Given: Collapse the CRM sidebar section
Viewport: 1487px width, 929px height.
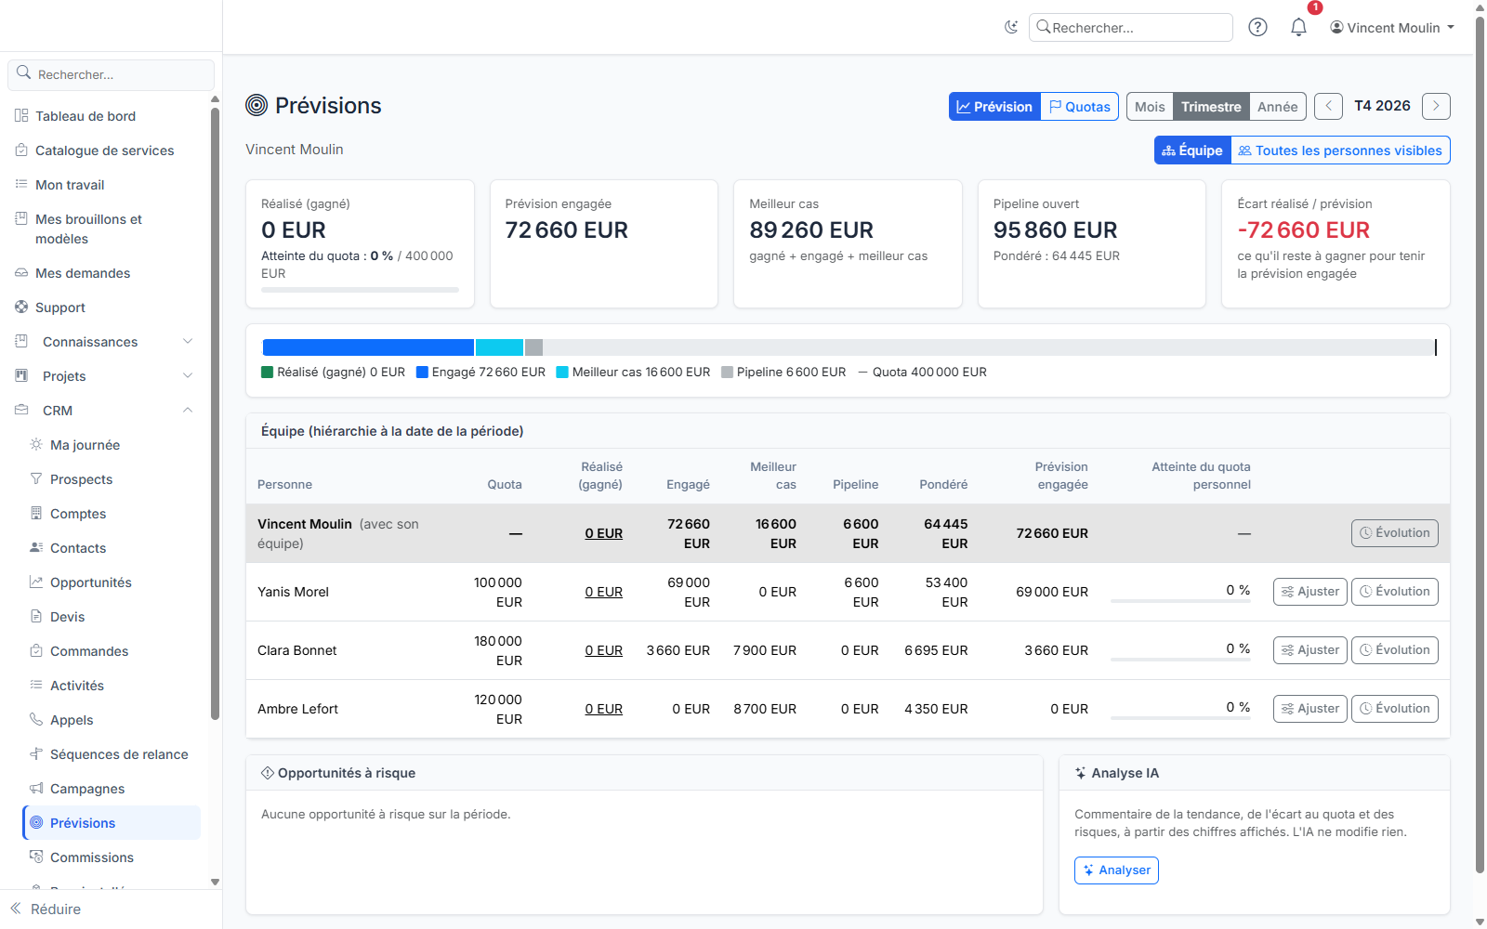Looking at the screenshot, I should [x=104, y=411].
